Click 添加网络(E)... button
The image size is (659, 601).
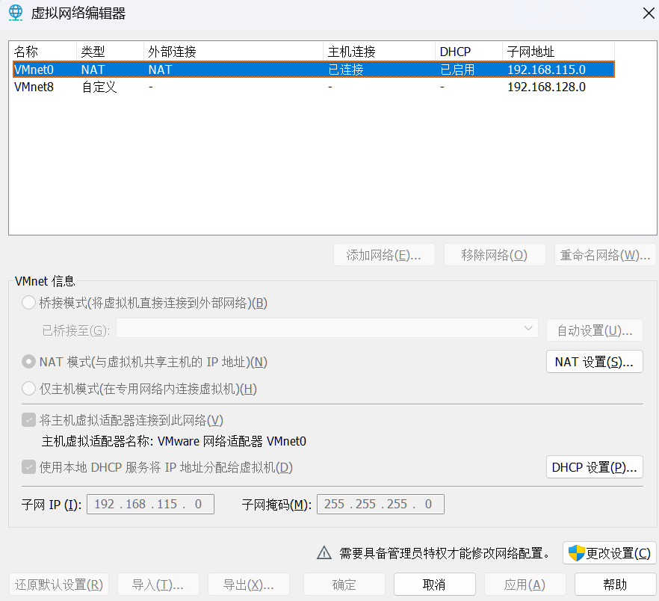click(384, 255)
